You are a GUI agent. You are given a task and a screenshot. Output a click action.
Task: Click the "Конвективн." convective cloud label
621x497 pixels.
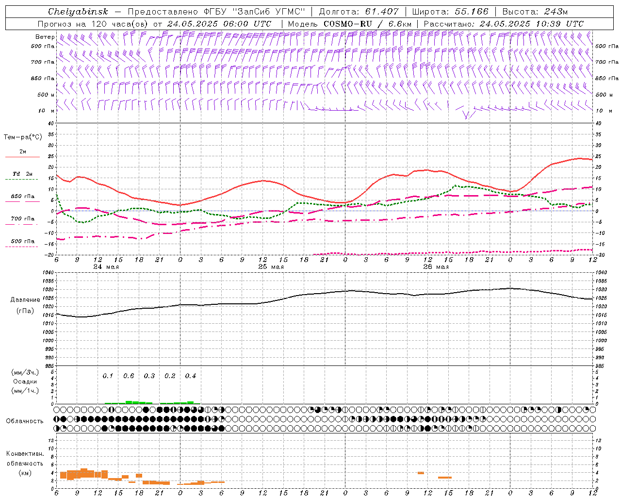tap(25, 454)
